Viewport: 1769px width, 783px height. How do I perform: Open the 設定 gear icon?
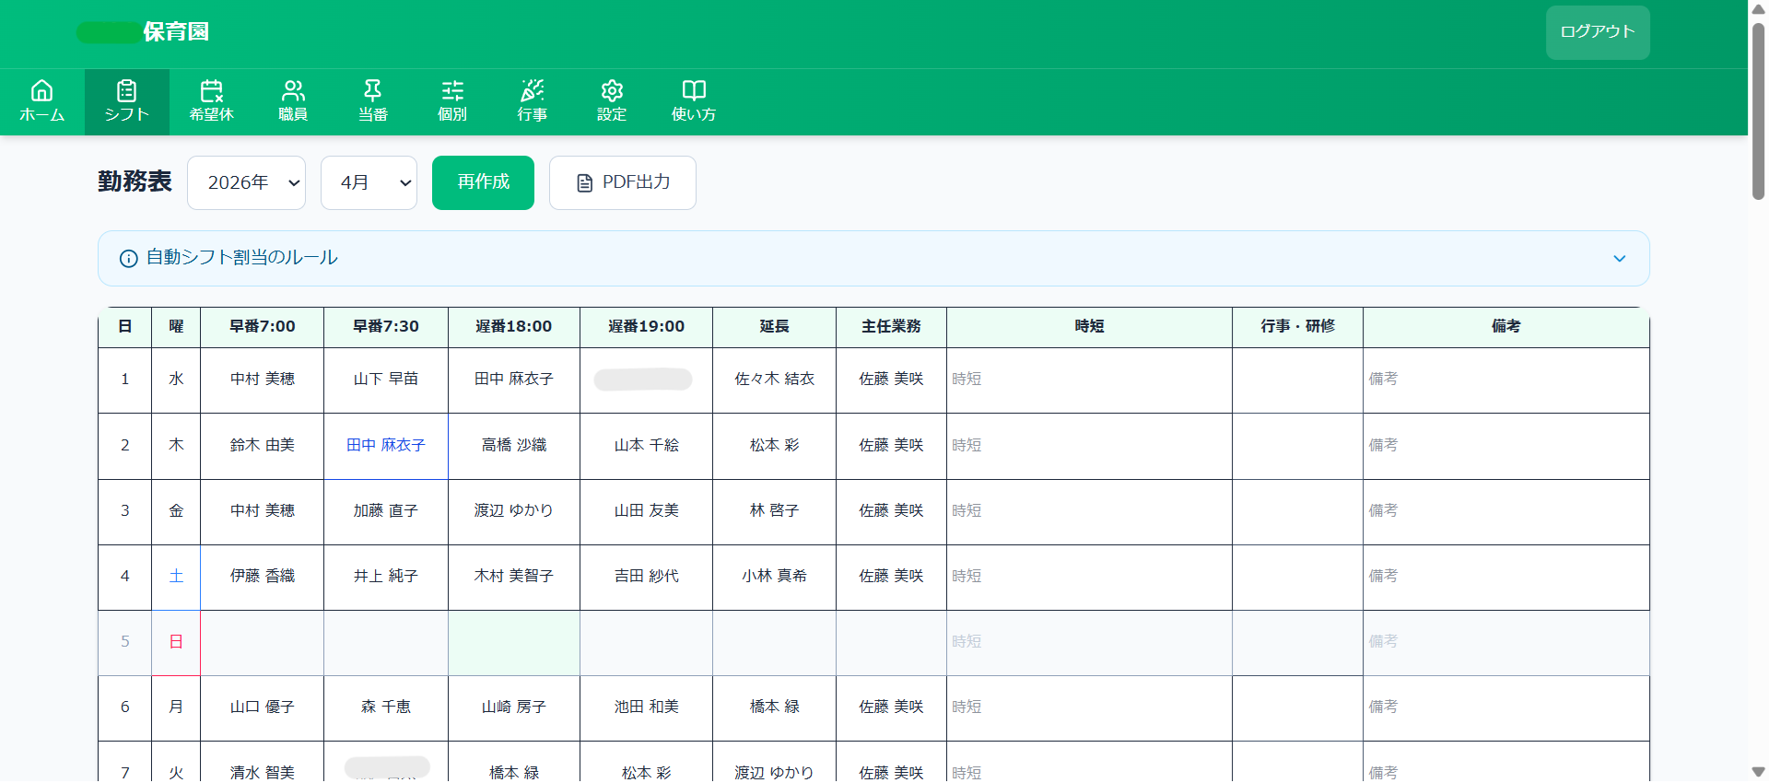612,90
